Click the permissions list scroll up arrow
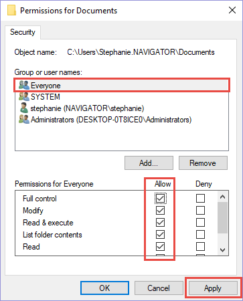Viewport: 243px width, 301px height. 222,197
